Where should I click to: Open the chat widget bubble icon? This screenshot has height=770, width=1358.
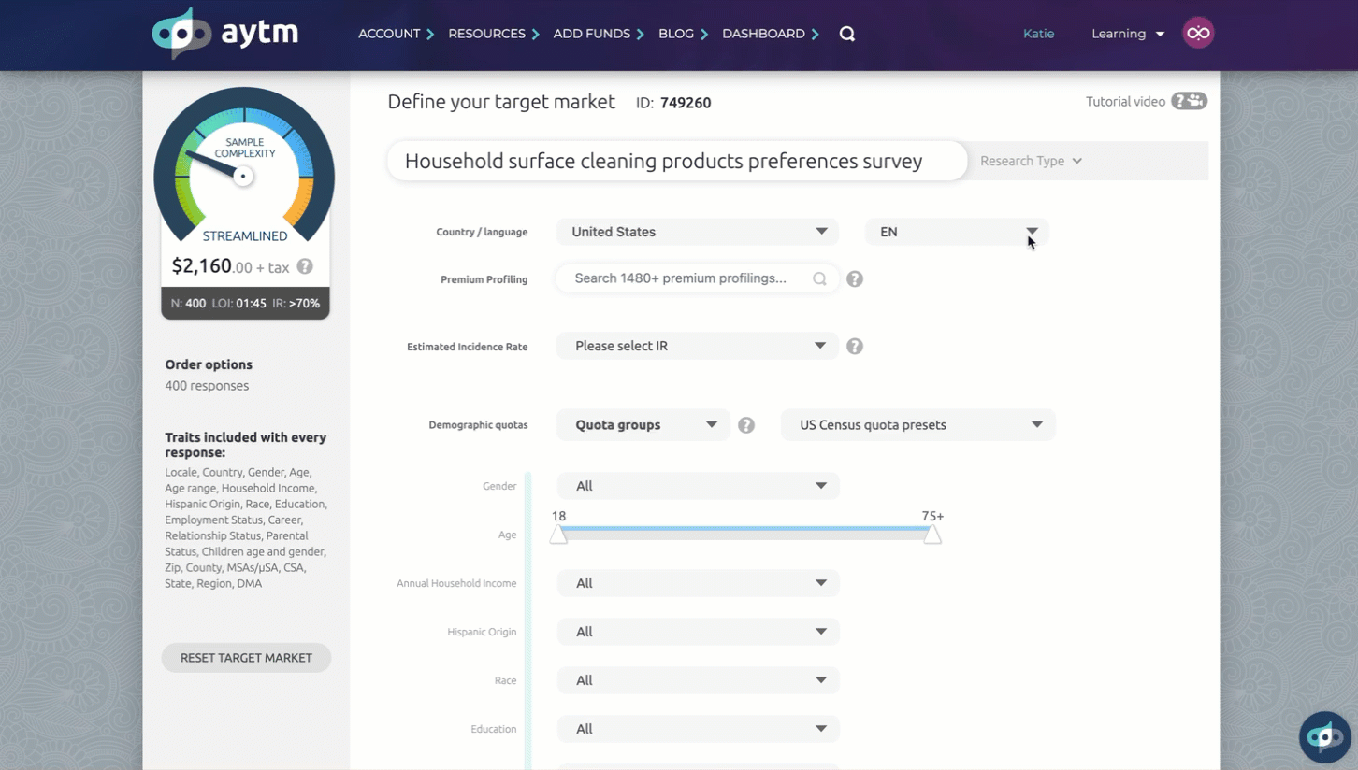1324,736
